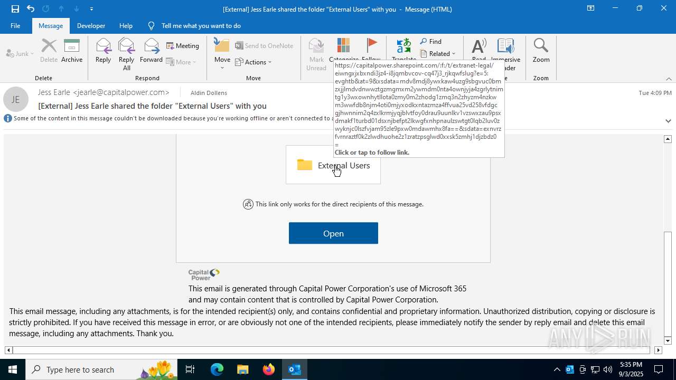Archive the email
Image resolution: width=676 pixels, height=380 pixels.
coord(72,51)
